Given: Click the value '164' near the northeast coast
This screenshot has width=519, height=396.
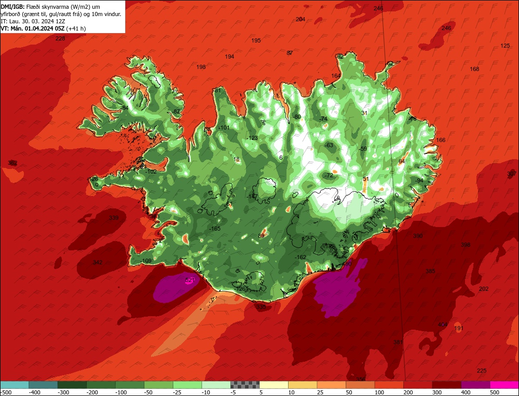Looking at the screenshot, I should click(x=336, y=76).
